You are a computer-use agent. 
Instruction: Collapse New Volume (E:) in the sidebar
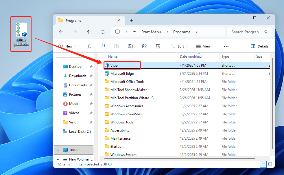click(58, 159)
